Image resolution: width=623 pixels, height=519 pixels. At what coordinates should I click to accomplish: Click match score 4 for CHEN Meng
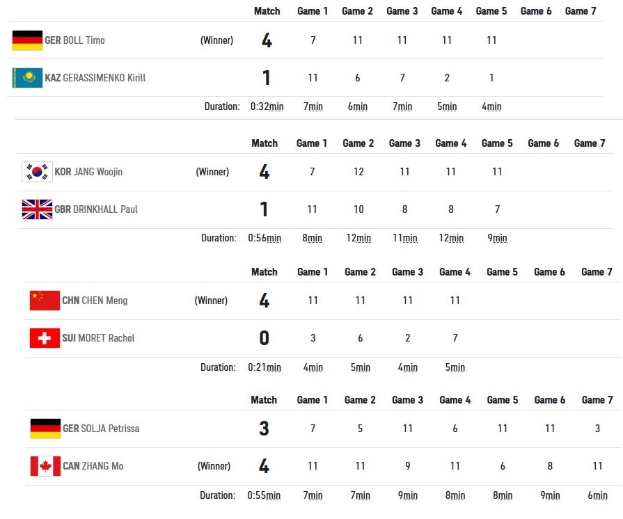[265, 301]
